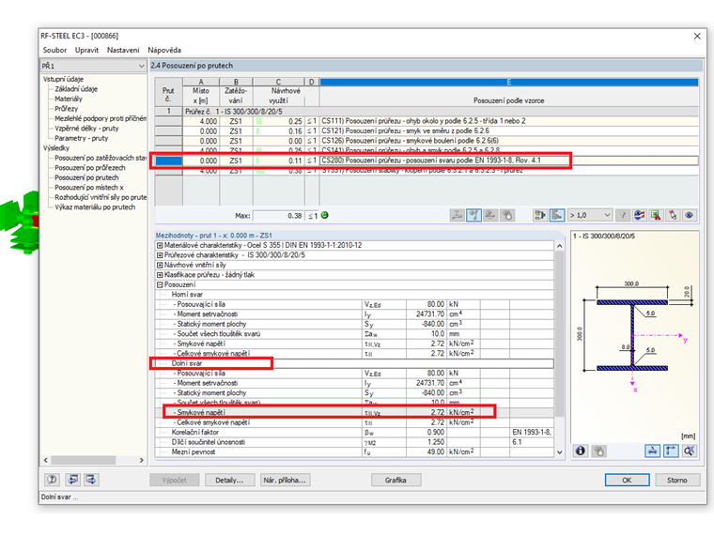Select the Korelační faktor row
Screen dimensions: 714x535
pyautogui.click(x=354, y=432)
